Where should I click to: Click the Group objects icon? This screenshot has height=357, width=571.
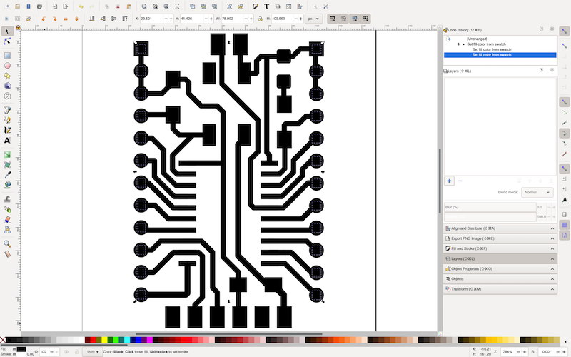(x=229, y=6)
